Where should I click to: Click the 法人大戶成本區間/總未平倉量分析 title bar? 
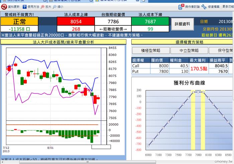(x=63, y=42)
